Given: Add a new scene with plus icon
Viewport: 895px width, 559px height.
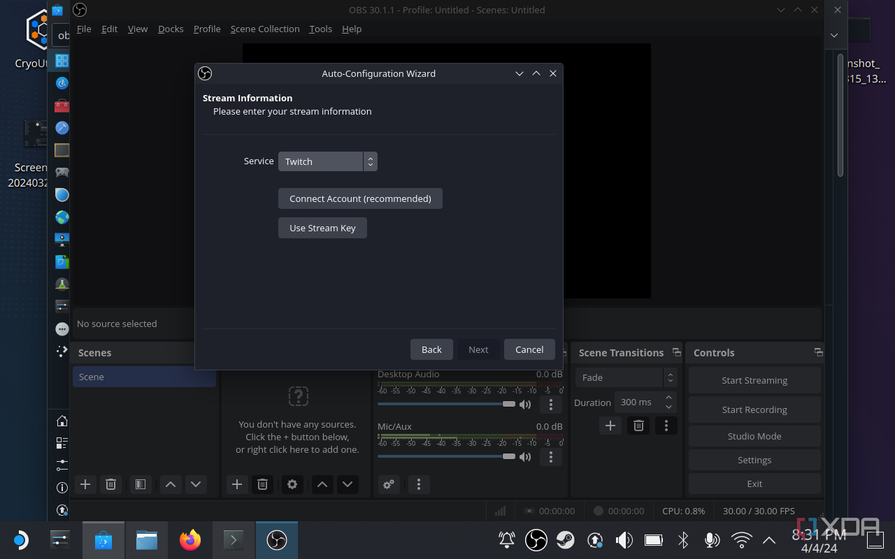Looking at the screenshot, I should click(x=85, y=484).
